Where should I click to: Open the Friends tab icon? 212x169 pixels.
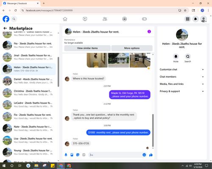coord(105,19)
